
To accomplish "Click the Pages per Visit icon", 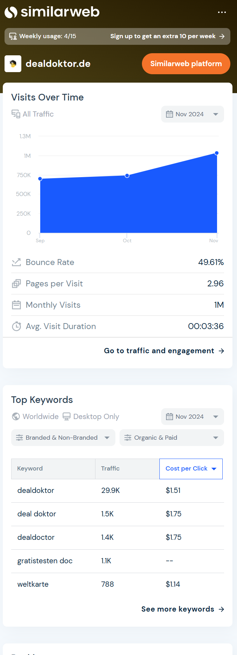I will pyautogui.click(x=16, y=284).
